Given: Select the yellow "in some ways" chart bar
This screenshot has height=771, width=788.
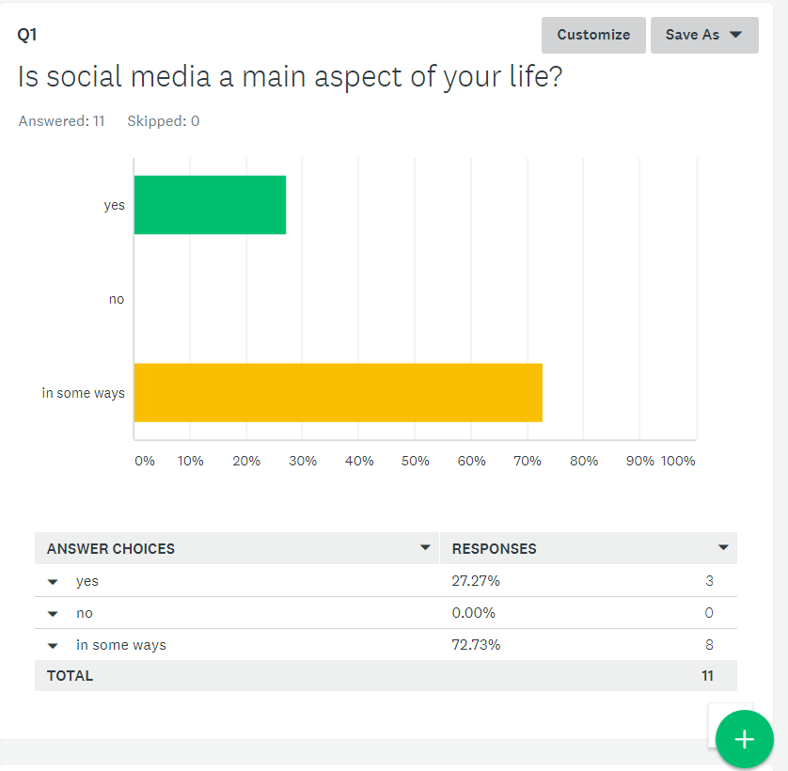Looking at the screenshot, I should (338, 392).
